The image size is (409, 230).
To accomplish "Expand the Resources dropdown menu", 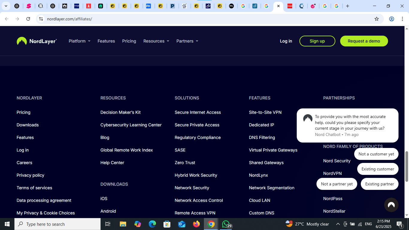I will click(156, 41).
